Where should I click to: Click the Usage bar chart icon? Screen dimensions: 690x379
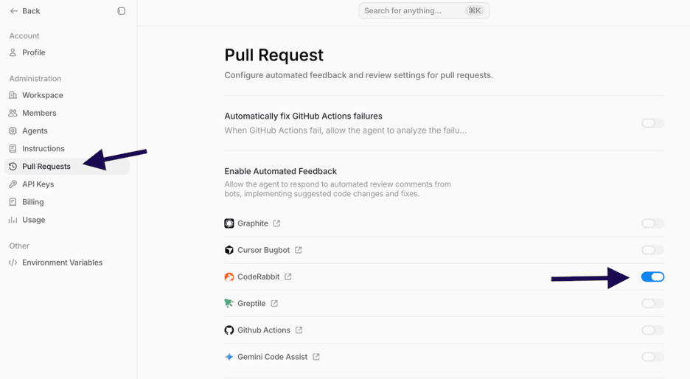tap(13, 220)
